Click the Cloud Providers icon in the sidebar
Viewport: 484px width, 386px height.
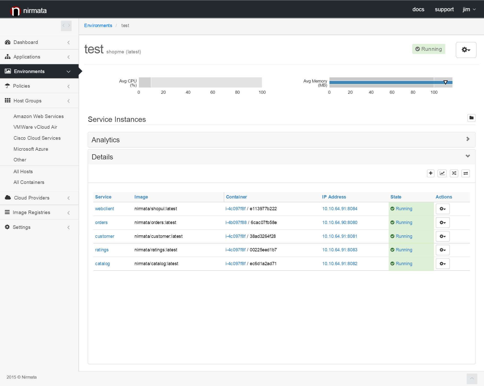point(8,198)
